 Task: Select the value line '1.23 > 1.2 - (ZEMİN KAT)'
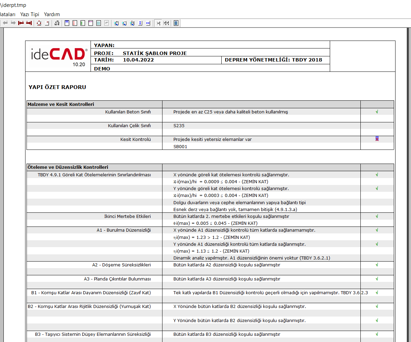pos(212,237)
